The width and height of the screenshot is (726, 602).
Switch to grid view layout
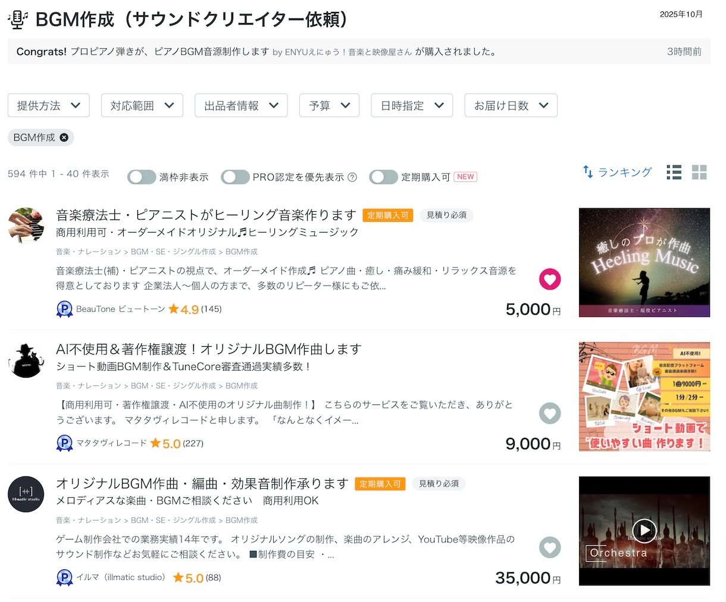(699, 173)
